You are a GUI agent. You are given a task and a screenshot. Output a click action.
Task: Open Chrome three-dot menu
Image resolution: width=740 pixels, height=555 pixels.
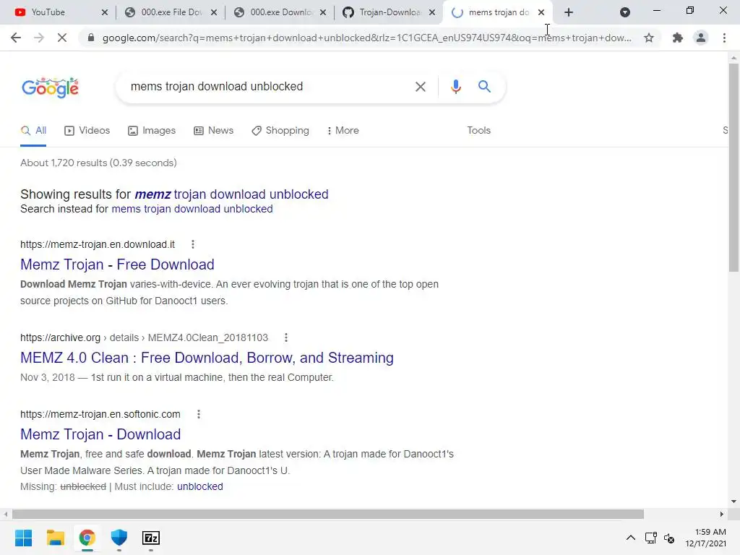click(x=724, y=38)
